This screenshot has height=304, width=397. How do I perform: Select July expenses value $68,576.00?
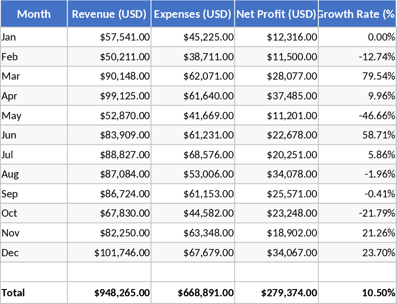coord(208,155)
